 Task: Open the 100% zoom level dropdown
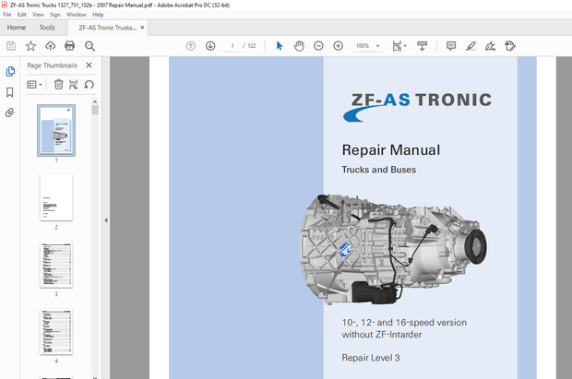pyautogui.click(x=368, y=46)
